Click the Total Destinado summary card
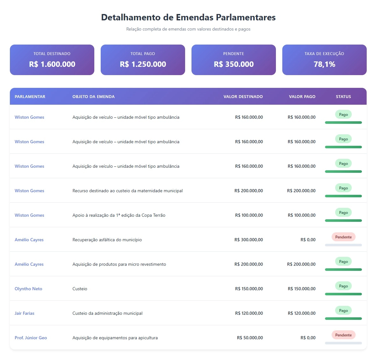The width and height of the screenshot is (375, 359). [52, 60]
